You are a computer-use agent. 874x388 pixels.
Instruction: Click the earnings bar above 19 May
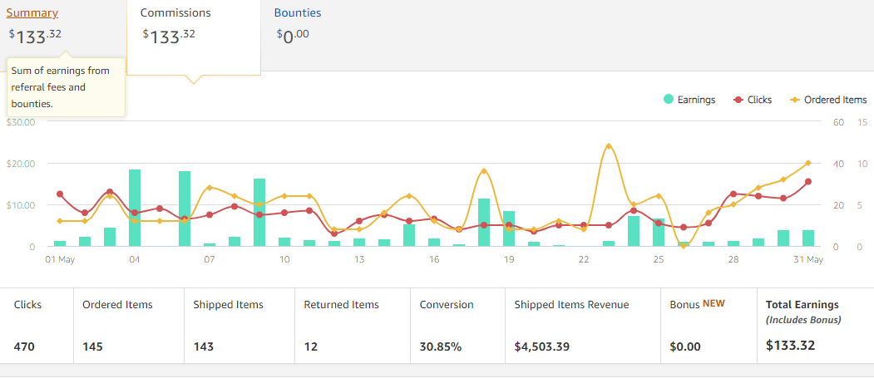[509, 228]
